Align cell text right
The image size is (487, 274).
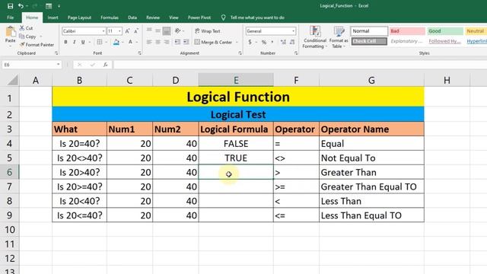click(x=167, y=42)
